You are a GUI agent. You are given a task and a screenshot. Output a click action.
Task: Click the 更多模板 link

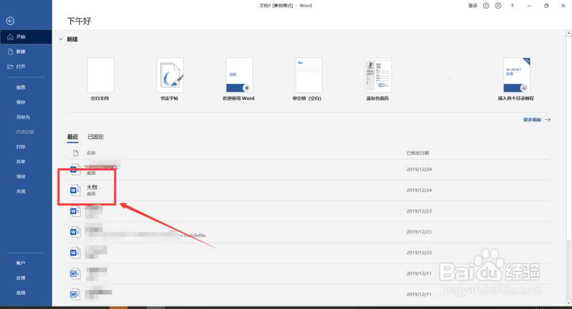tap(537, 120)
